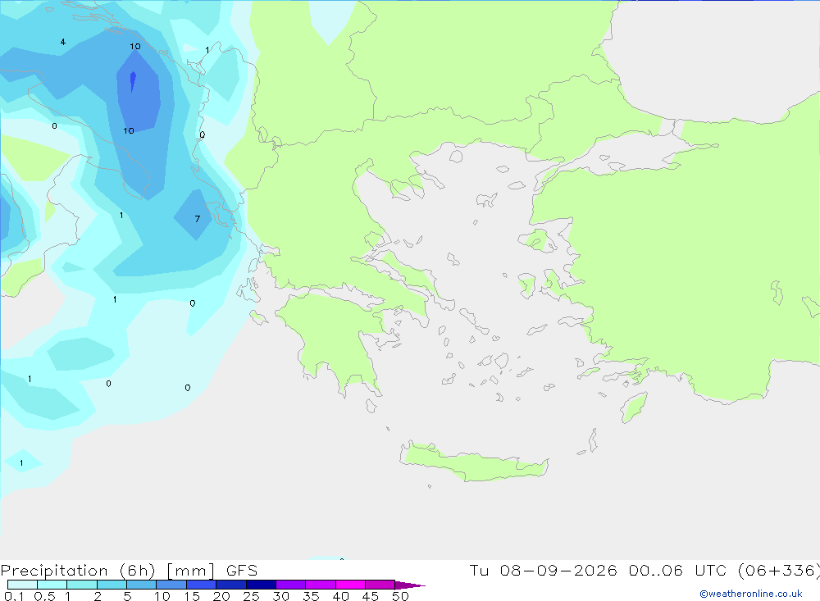Select the 40–45 mm magenta legend swatch

[350, 585]
